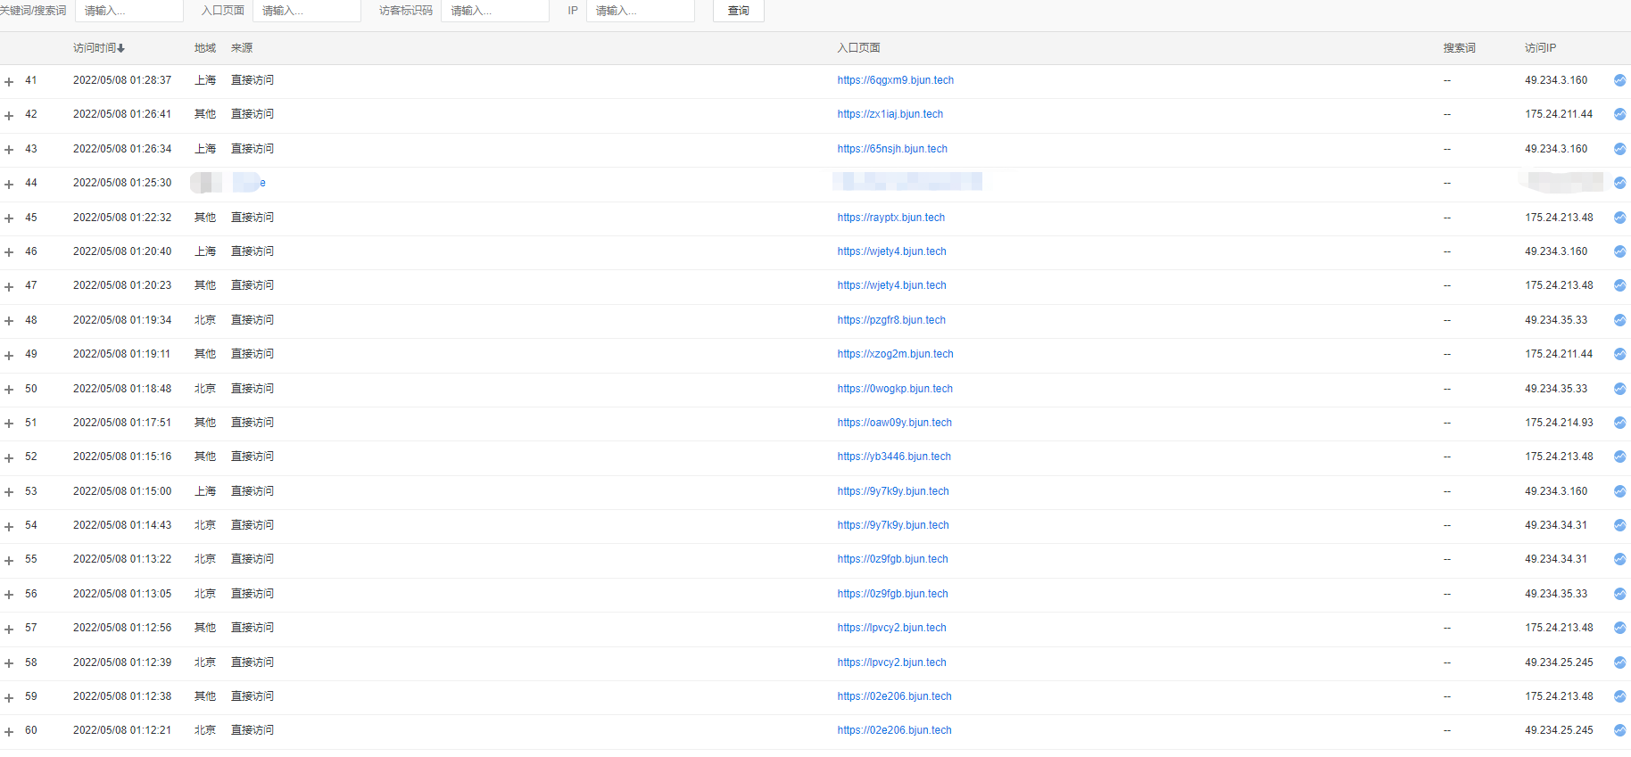The height and width of the screenshot is (757, 1631).
Task: Open the trend icon in row 43
Action: 1619,149
